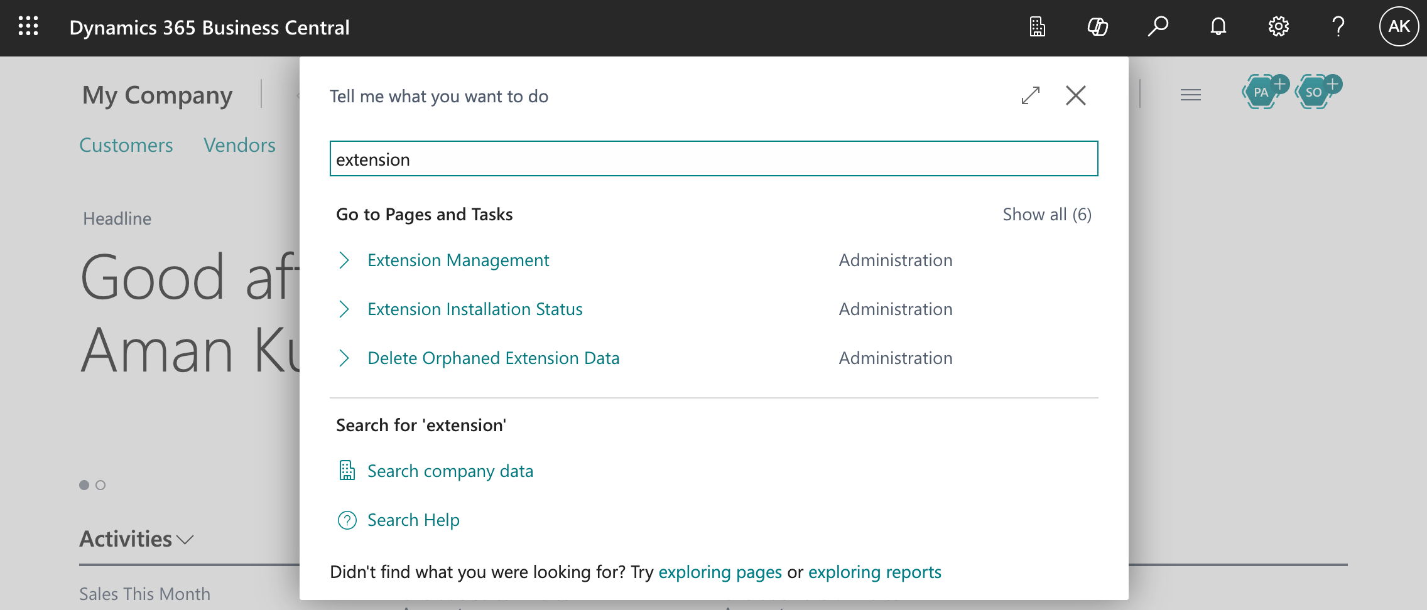The height and width of the screenshot is (610, 1427).
Task: Open the Extension Management page
Action: point(458,260)
